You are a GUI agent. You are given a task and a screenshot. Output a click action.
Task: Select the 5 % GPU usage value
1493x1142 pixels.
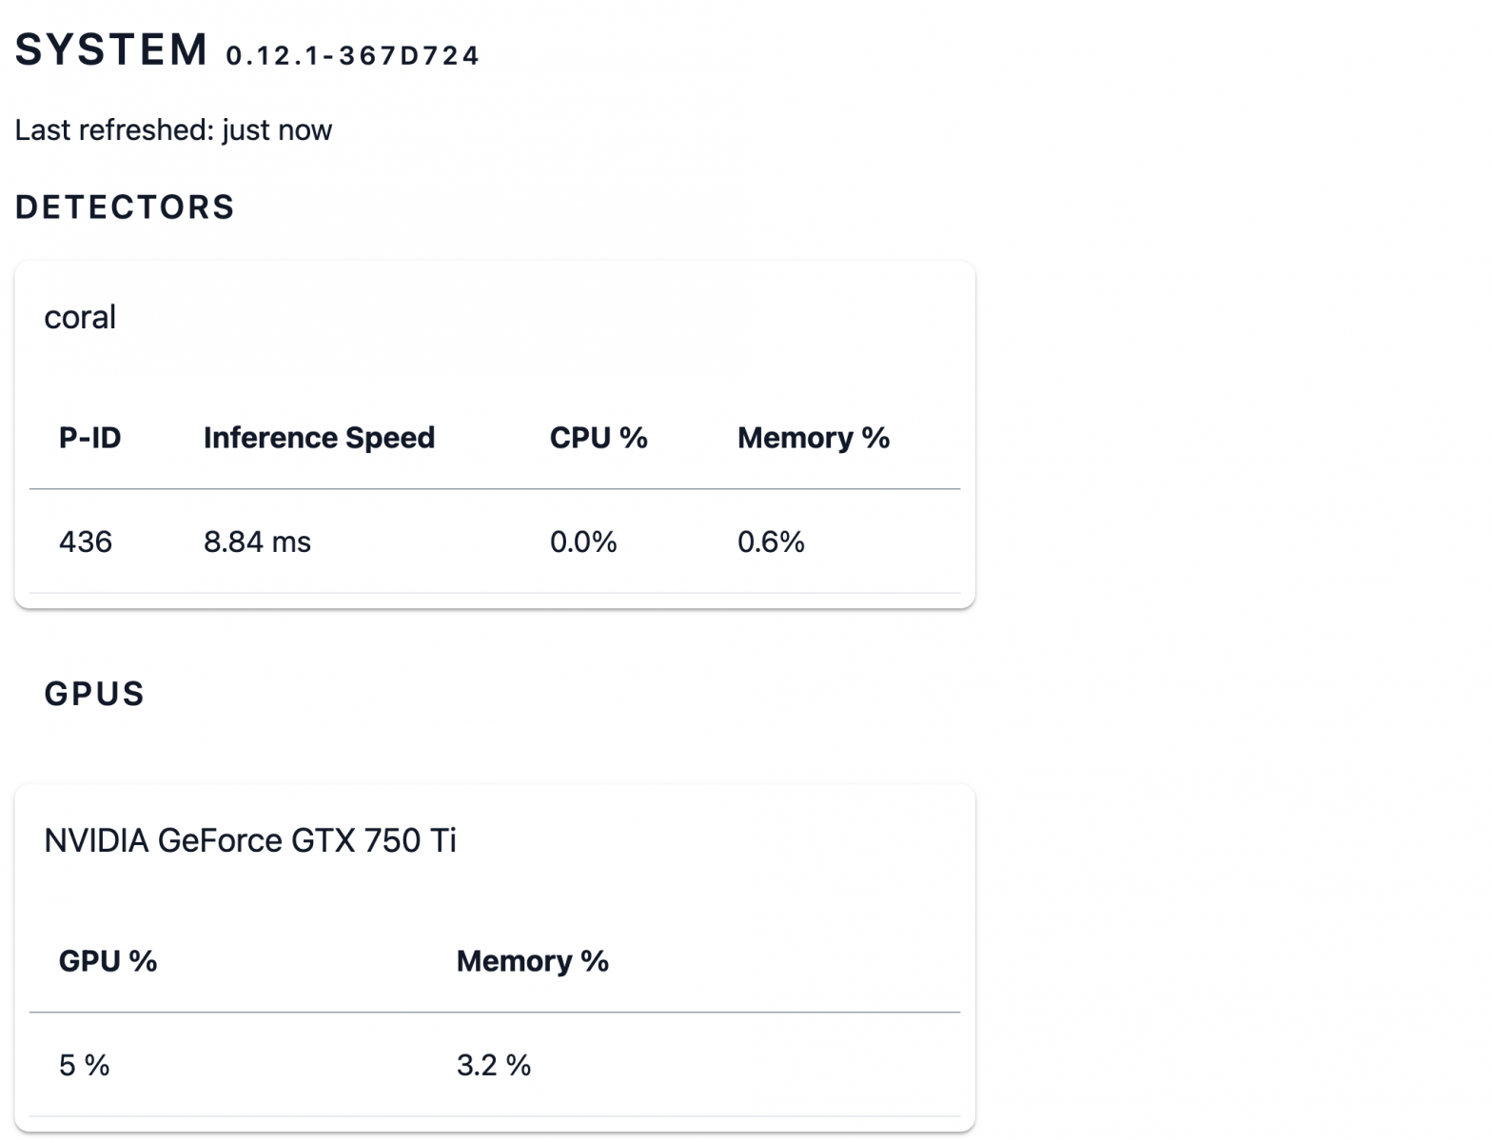point(84,1065)
